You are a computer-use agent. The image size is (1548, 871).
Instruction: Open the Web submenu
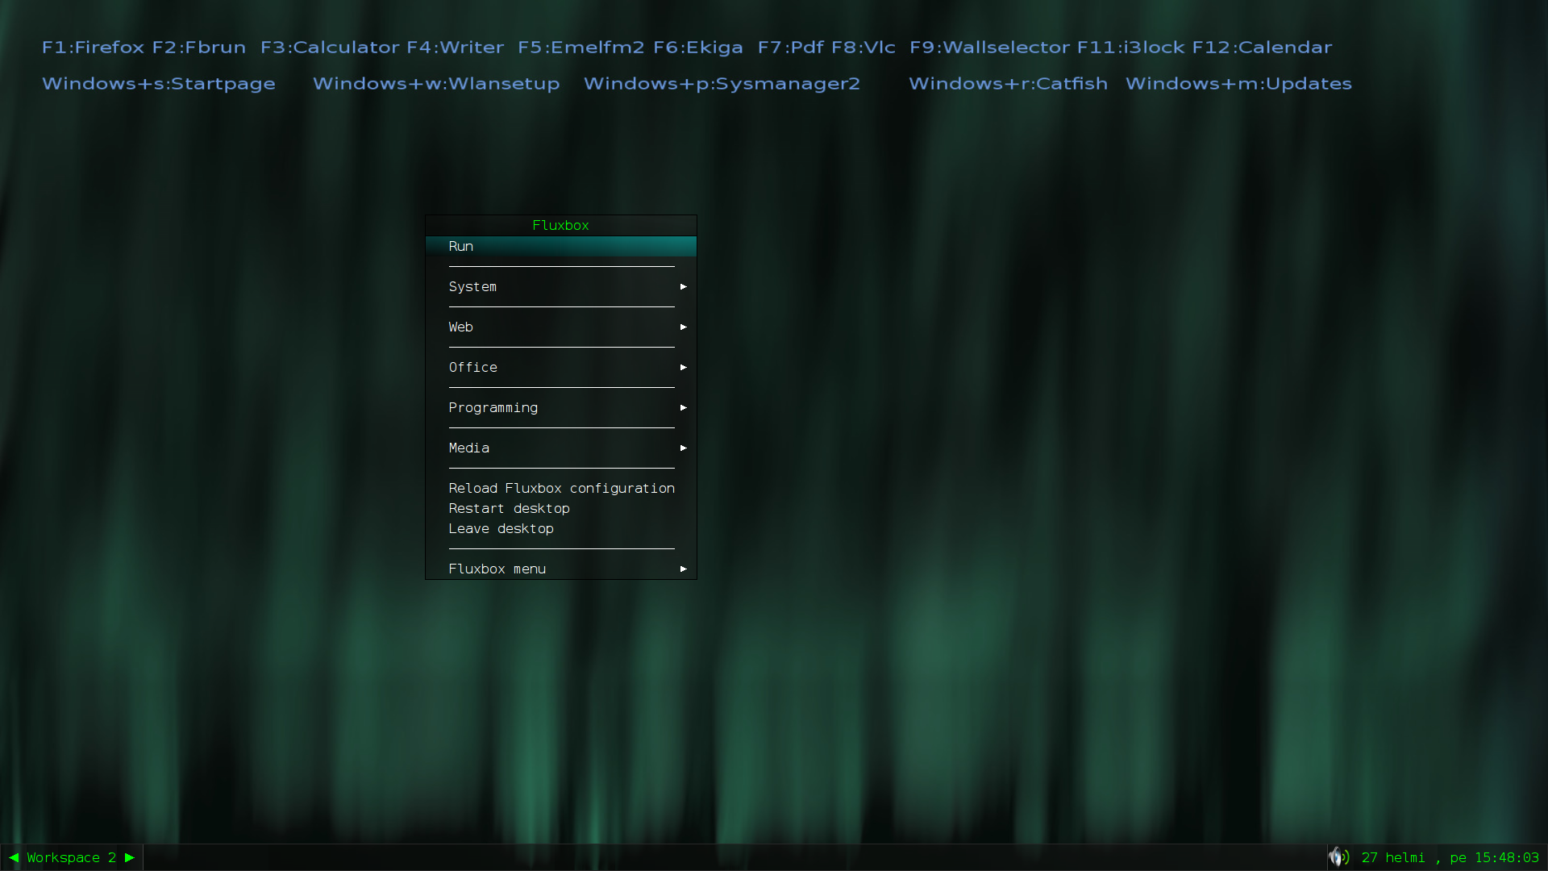click(560, 327)
